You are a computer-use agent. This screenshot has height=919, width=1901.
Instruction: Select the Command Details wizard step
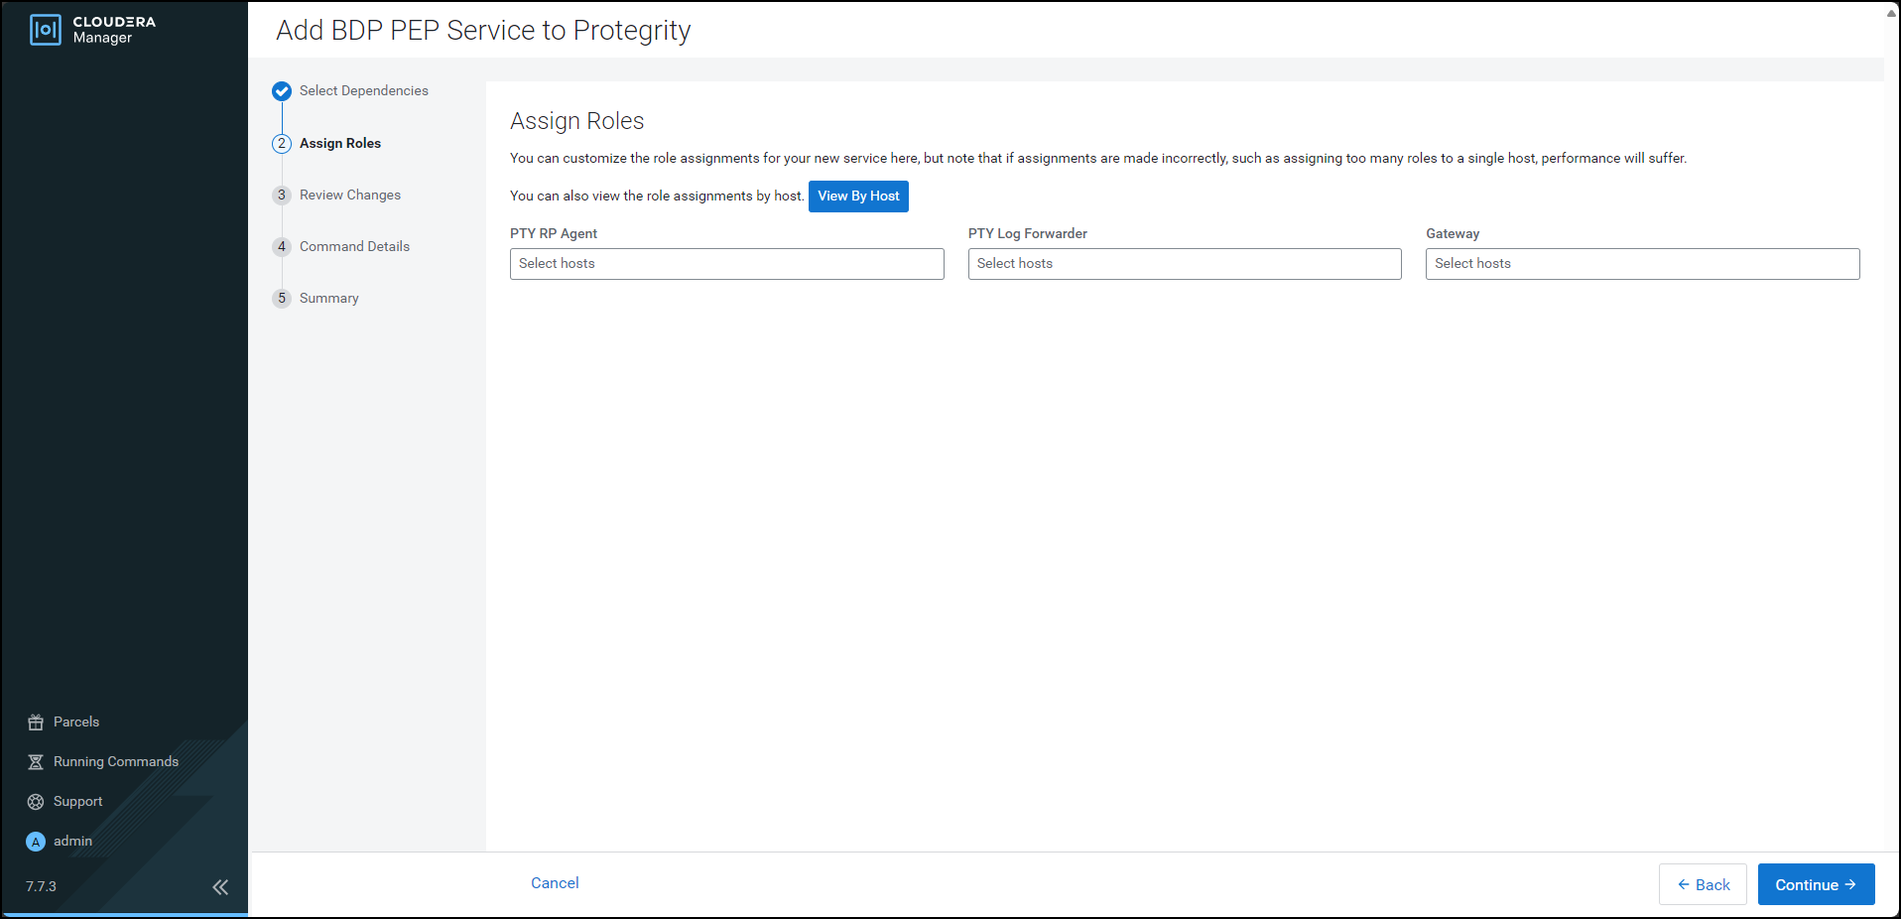point(354,247)
